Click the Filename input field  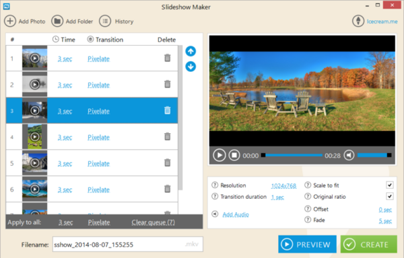pos(127,244)
